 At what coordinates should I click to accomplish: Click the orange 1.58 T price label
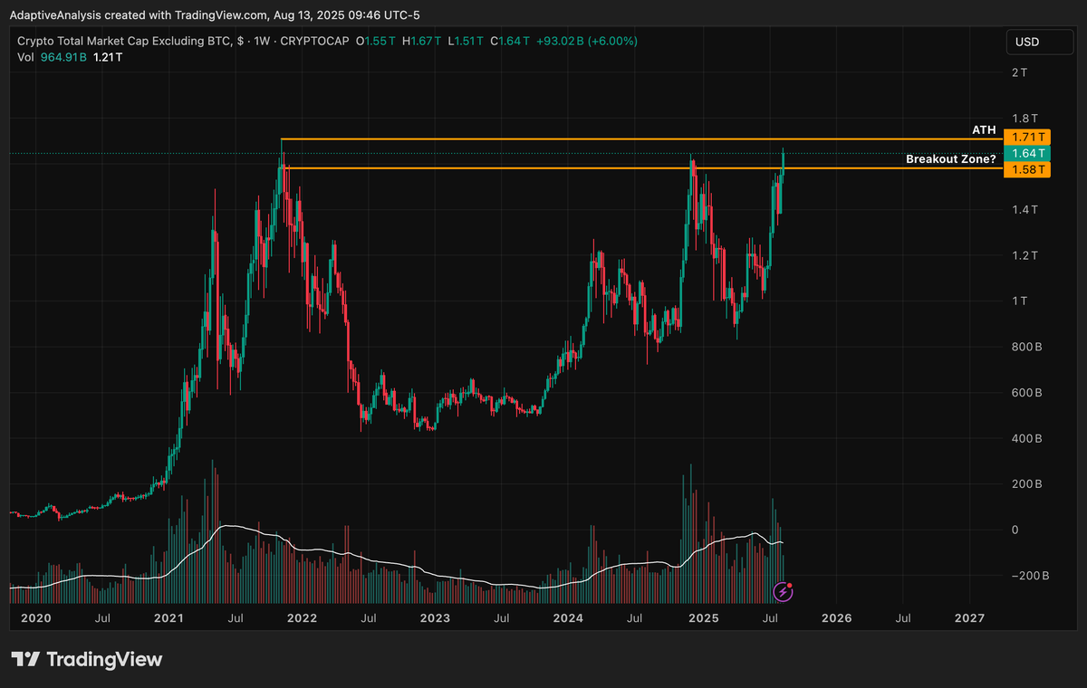[x=1027, y=169]
